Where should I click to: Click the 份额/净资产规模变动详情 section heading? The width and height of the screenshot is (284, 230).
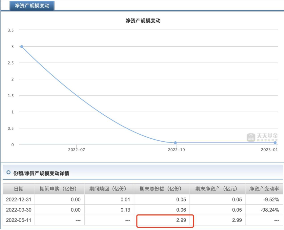point(41,173)
